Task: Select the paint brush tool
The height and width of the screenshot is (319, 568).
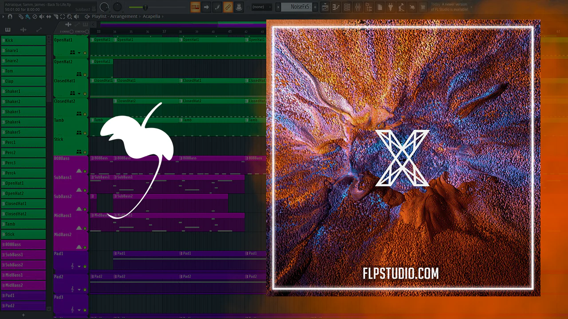Action: [28, 16]
